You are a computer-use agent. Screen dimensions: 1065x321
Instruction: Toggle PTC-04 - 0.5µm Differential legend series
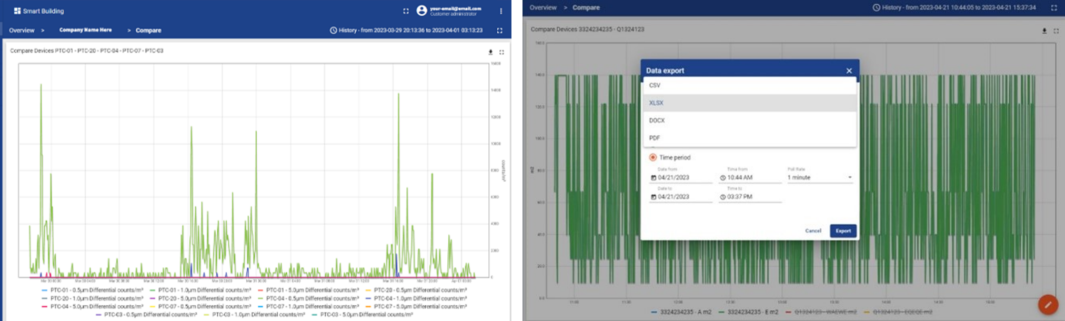[308, 298]
